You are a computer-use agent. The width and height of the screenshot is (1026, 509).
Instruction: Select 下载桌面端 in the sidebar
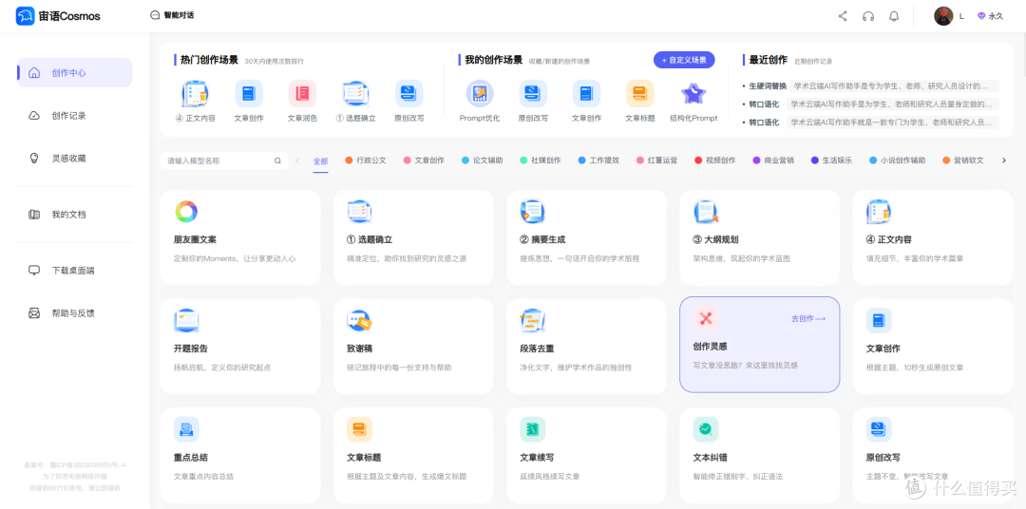pos(75,271)
